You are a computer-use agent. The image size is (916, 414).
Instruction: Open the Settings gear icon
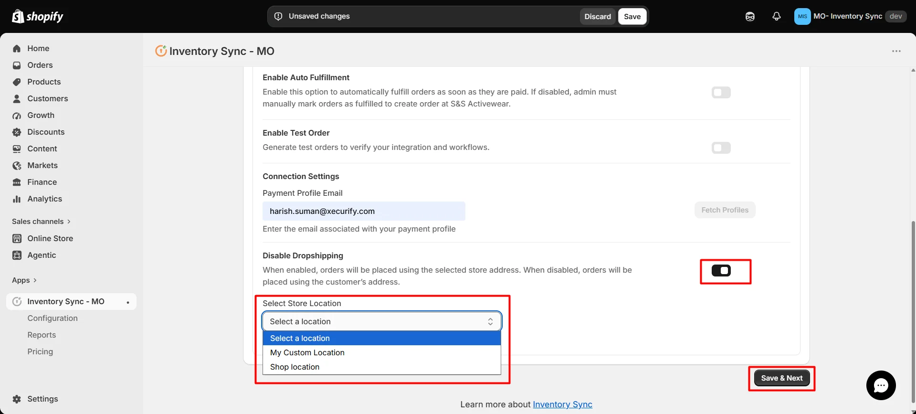[x=17, y=399]
